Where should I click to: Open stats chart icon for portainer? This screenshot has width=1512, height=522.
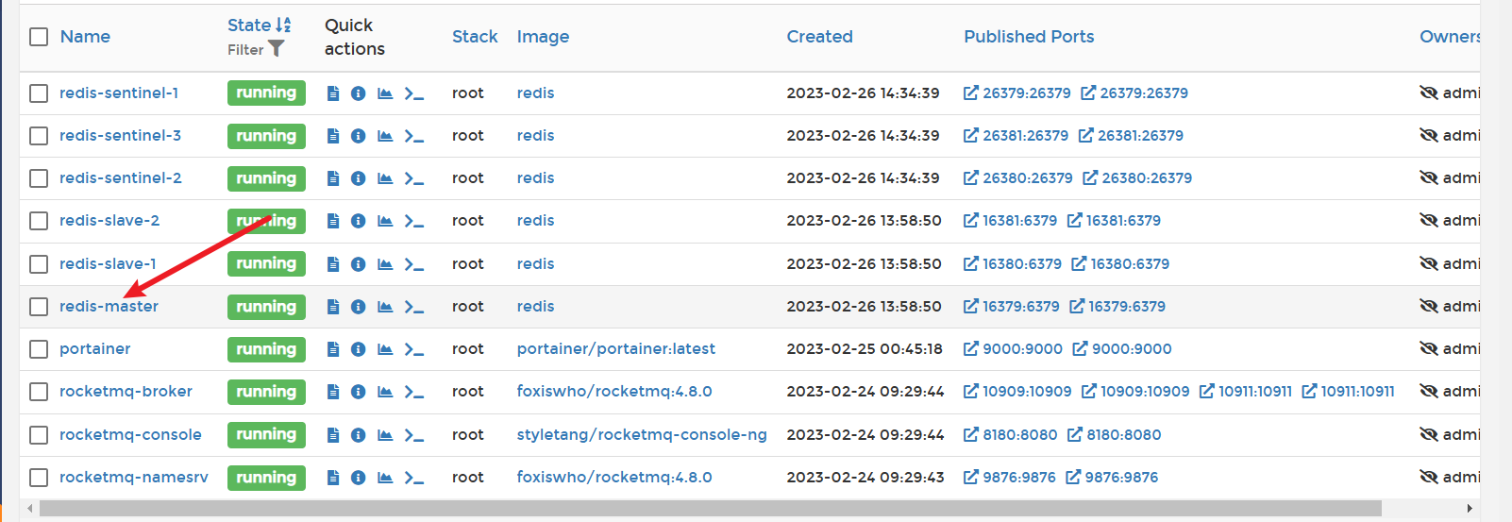tap(385, 349)
